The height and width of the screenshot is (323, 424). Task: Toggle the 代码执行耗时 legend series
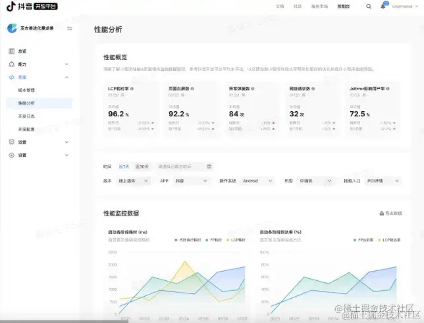click(188, 239)
